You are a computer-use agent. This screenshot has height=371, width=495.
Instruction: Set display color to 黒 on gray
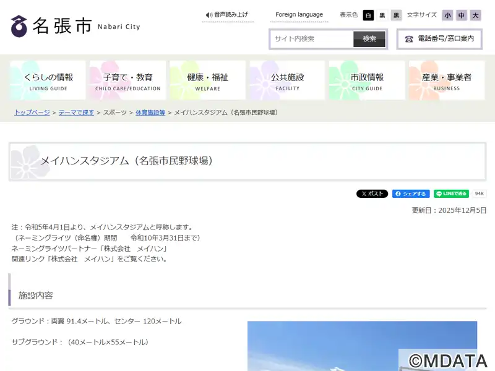click(x=396, y=15)
